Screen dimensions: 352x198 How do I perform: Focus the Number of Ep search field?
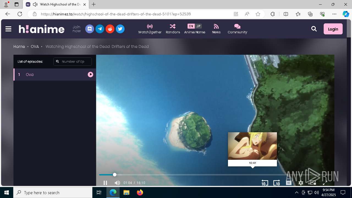tap(73, 62)
